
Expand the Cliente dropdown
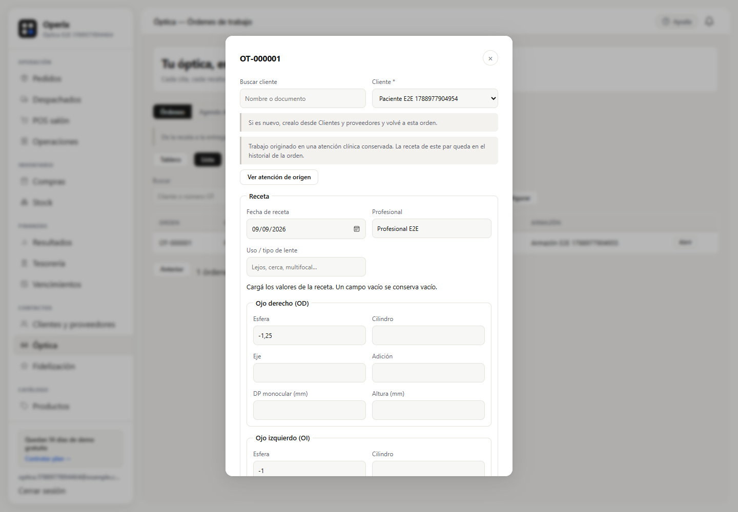435,98
